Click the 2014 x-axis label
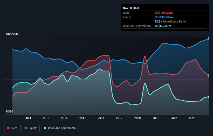The image size is (213, 136). tap(28, 118)
